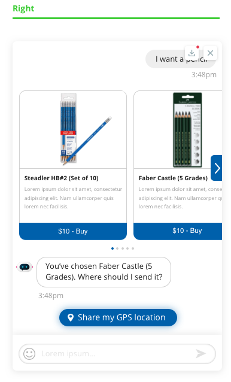
Task: Click the send message arrow icon
Action: [201, 353]
